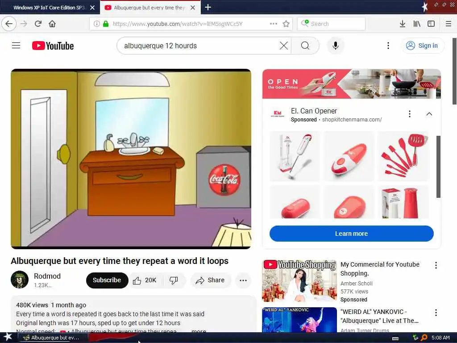Click the green padlock security icon
The width and height of the screenshot is (457, 343).
pyautogui.click(x=106, y=24)
